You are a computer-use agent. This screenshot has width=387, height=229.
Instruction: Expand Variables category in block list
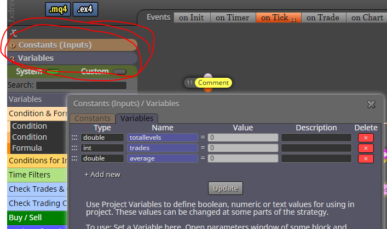coord(37,99)
